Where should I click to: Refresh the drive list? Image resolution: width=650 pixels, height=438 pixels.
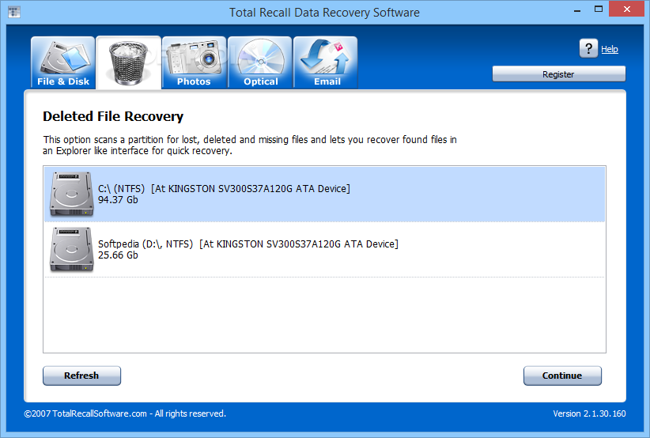coord(81,376)
